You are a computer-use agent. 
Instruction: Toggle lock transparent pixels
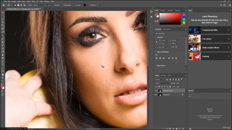[x=159, y=87]
